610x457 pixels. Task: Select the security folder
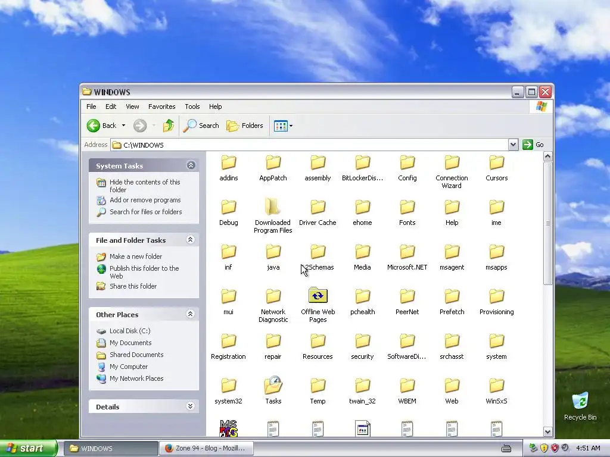click(362, 347)
